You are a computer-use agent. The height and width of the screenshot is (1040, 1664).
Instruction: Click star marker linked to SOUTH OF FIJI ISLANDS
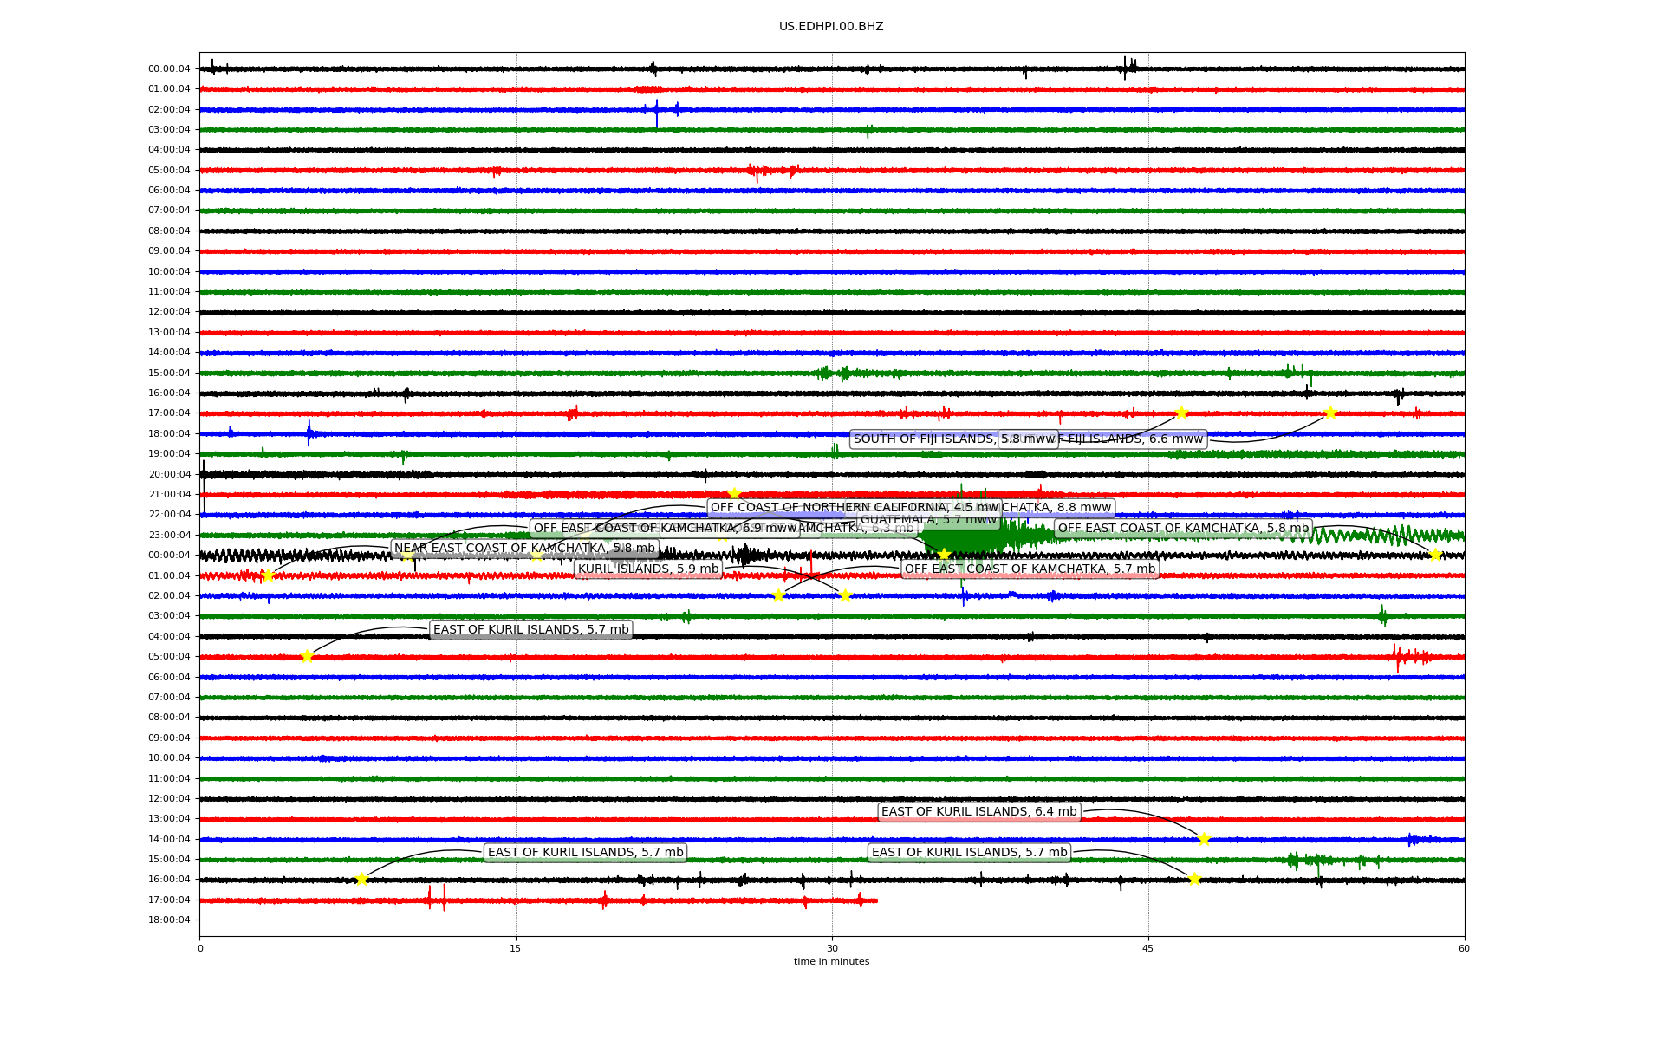(x=1181, y=413)
